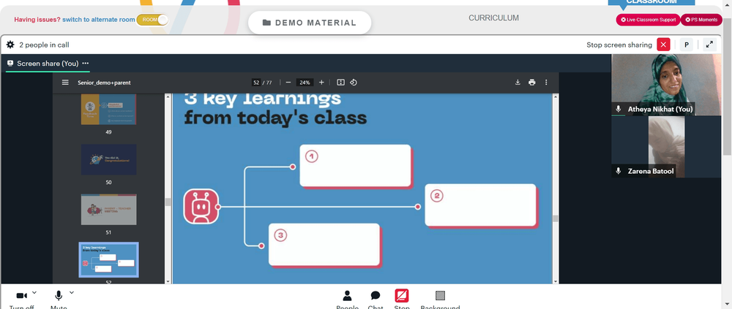The width and height of the screenshot is (732, 309).
Task: Open the Chat panel icon
Action: (x=376, y=295)
